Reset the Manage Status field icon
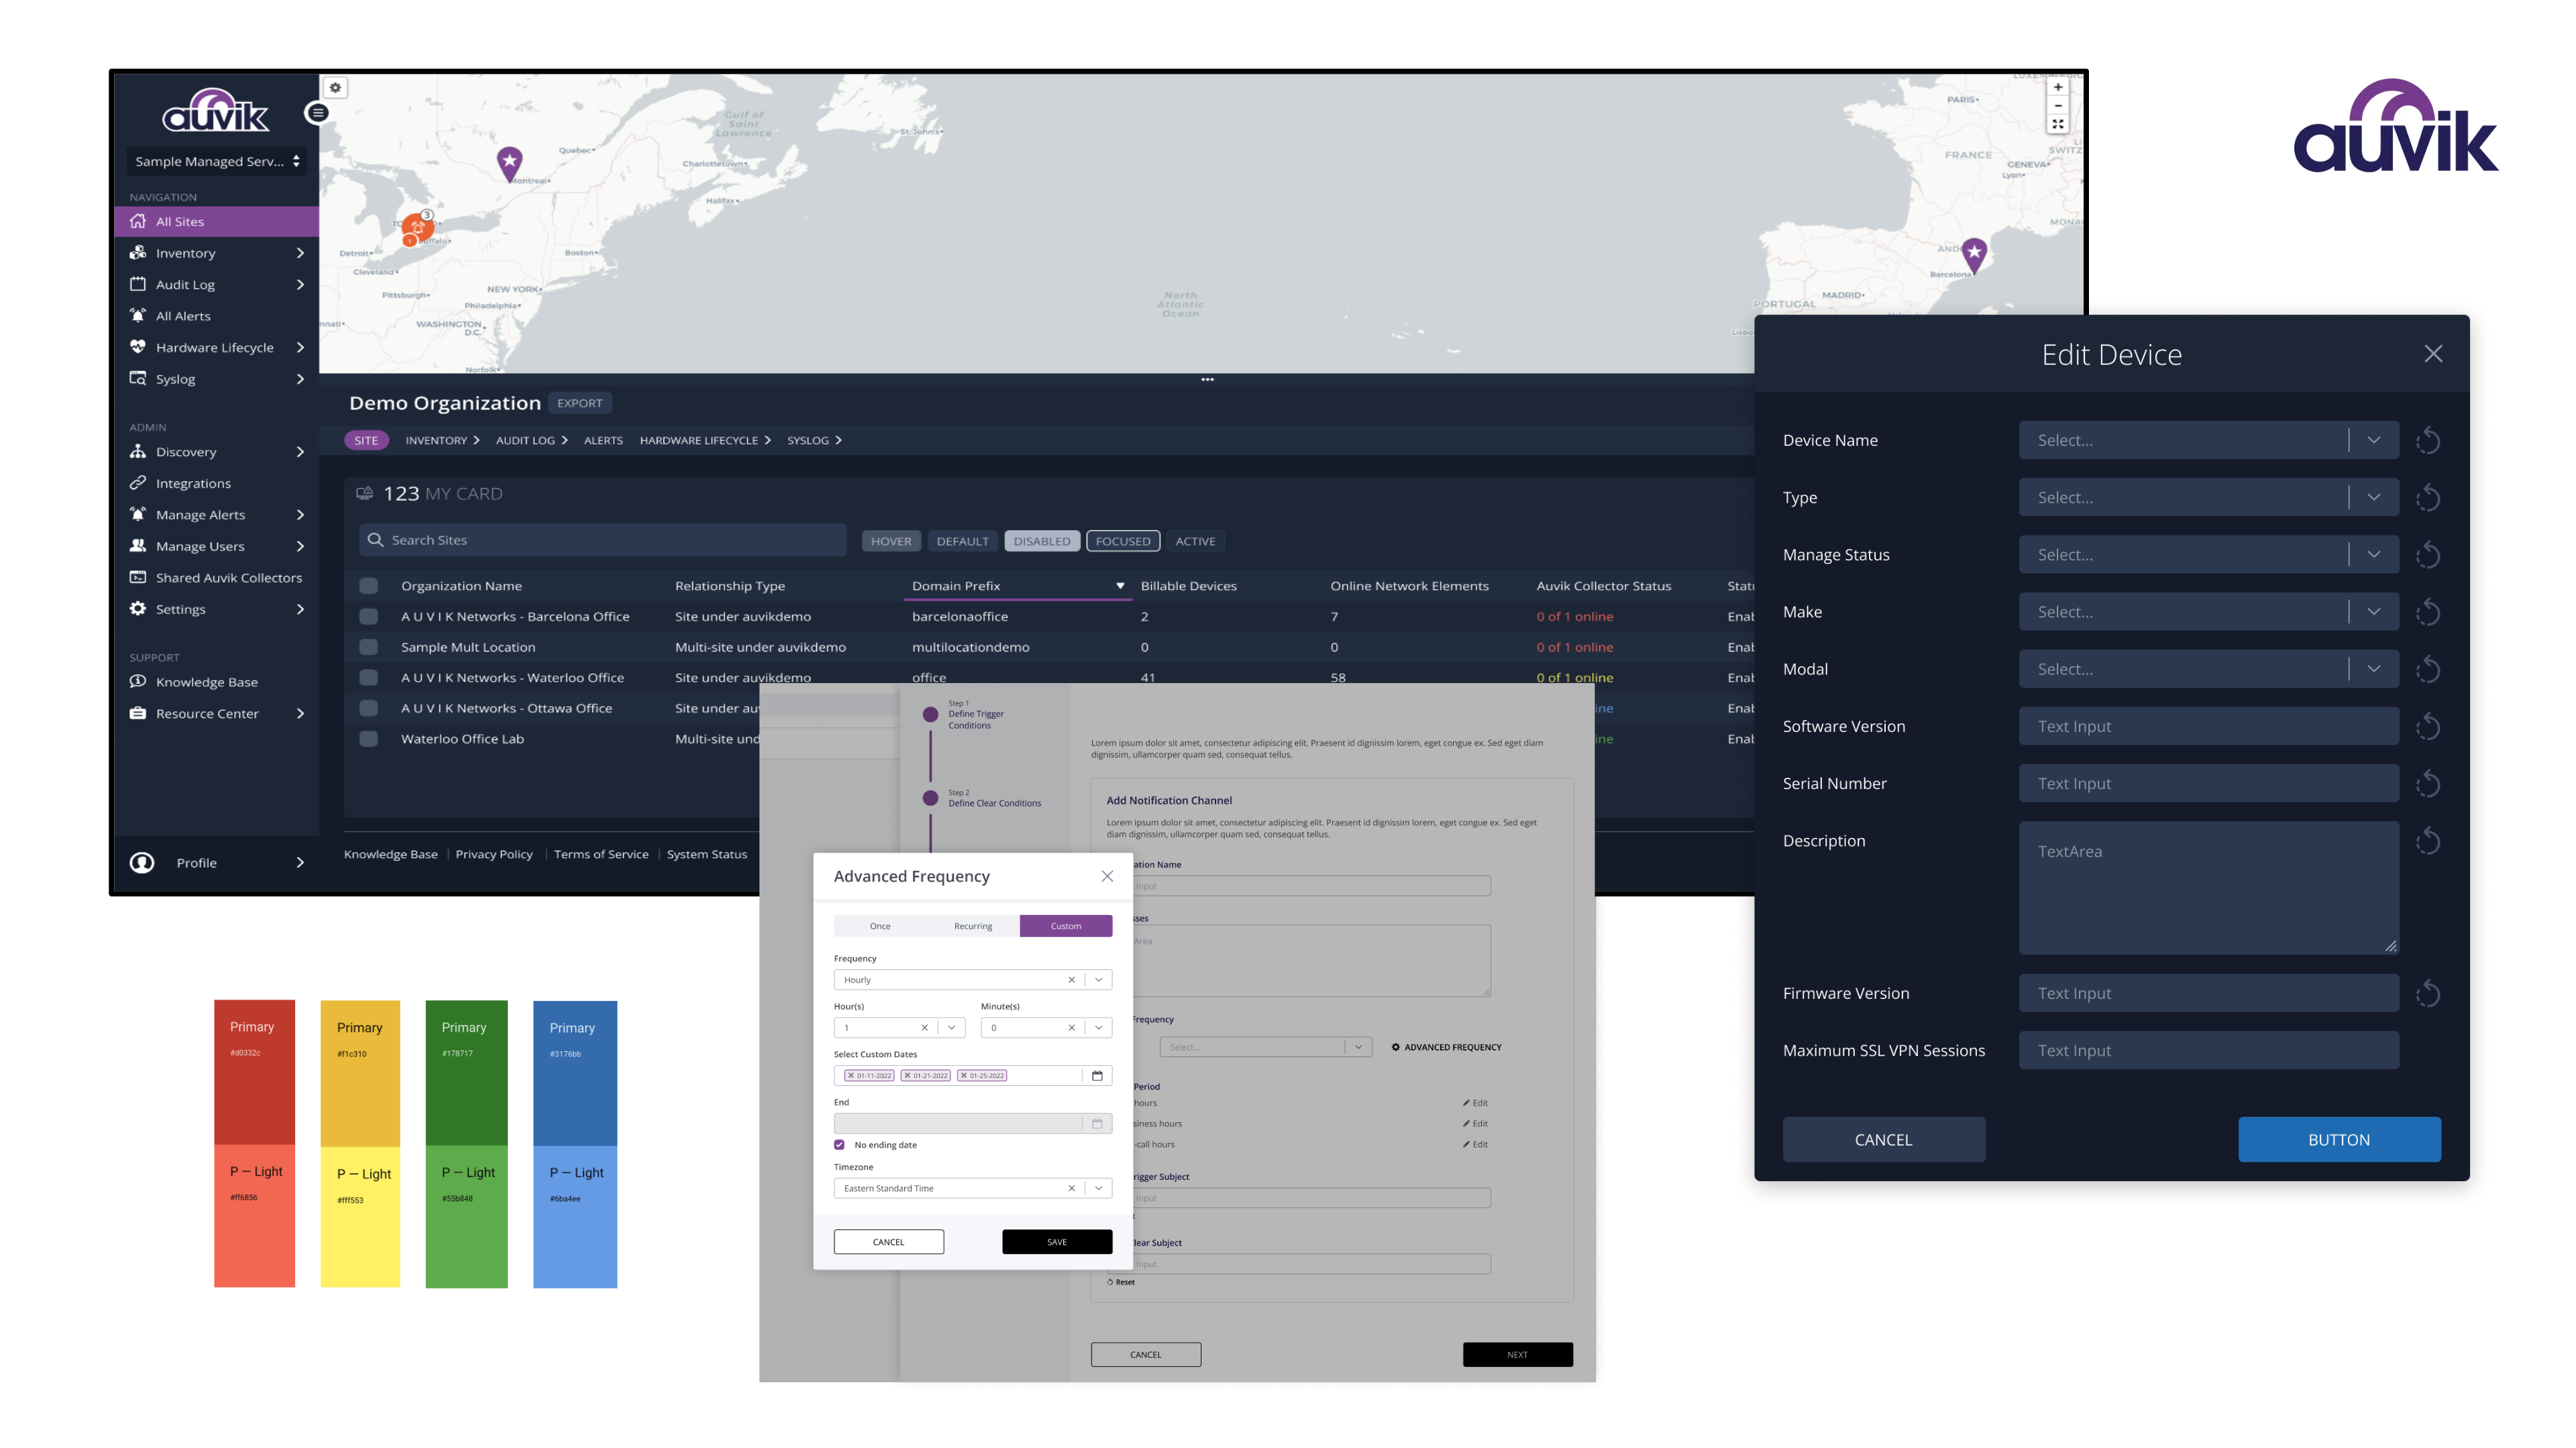This screenshot has width=2576, height=1448. coord(2428,554)
